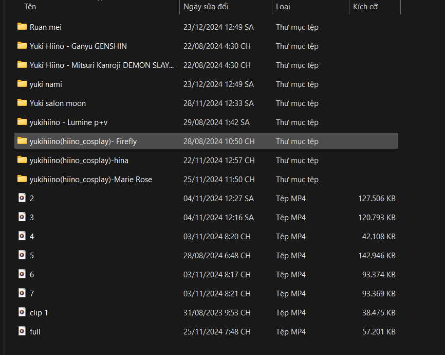Image resolution: width=445 pixels, height=355 pixels.
Task: Click the 42.108 KB size of file 4
Action: [378, 236]
